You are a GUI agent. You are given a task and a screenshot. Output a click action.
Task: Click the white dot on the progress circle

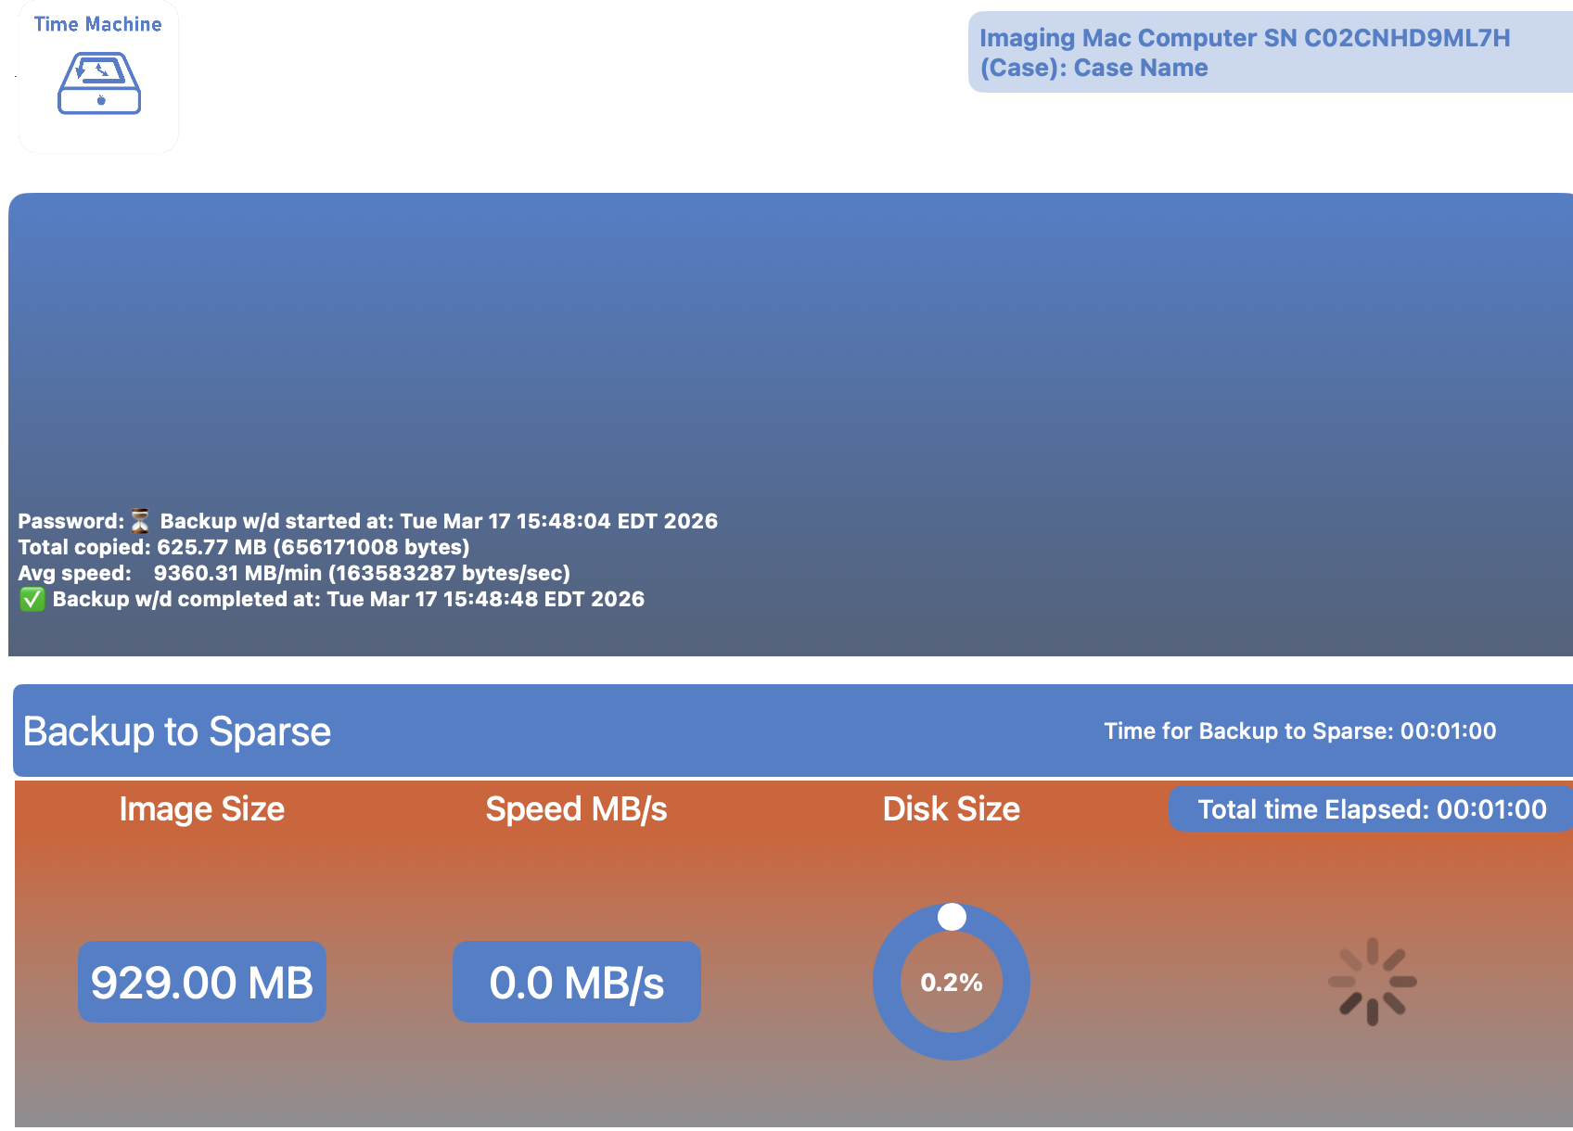[951, 917]
